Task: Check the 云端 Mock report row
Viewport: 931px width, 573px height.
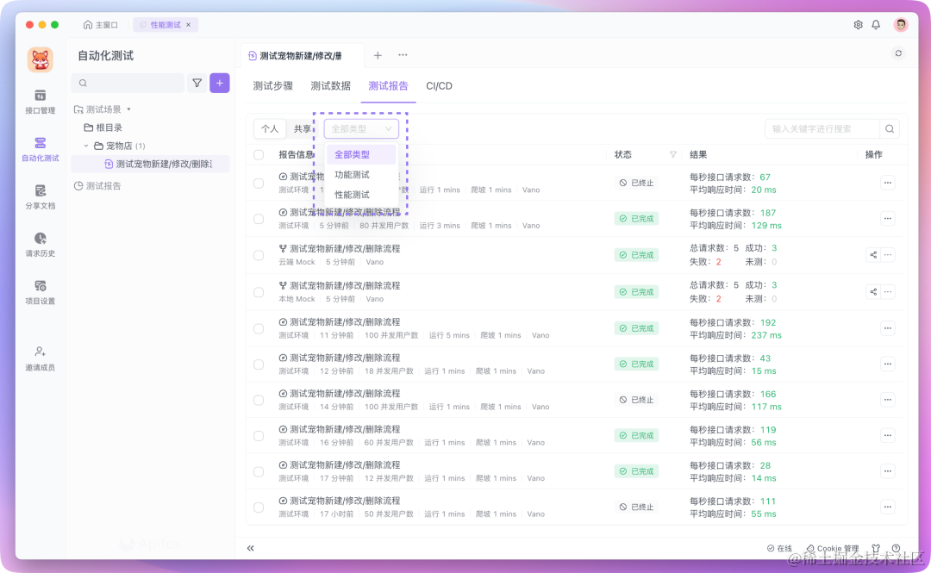Action: pos(259,255)
